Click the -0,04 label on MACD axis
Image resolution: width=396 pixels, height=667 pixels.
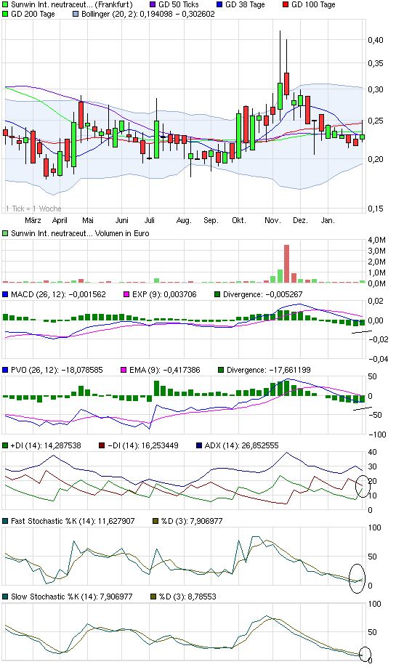[x=378, y=359]
